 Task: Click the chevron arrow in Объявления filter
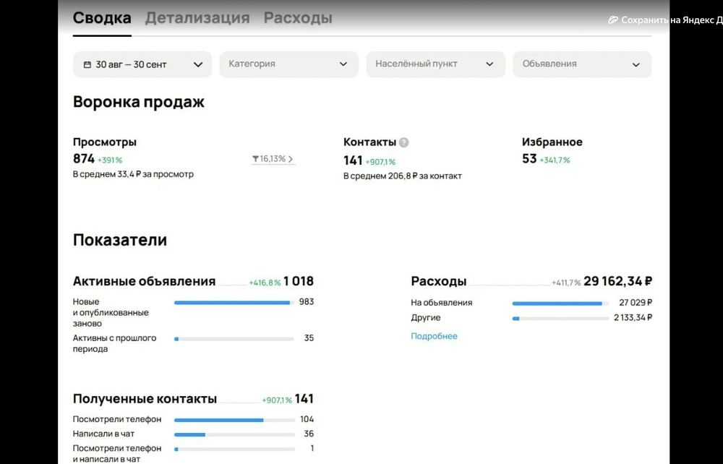(636, 64)
